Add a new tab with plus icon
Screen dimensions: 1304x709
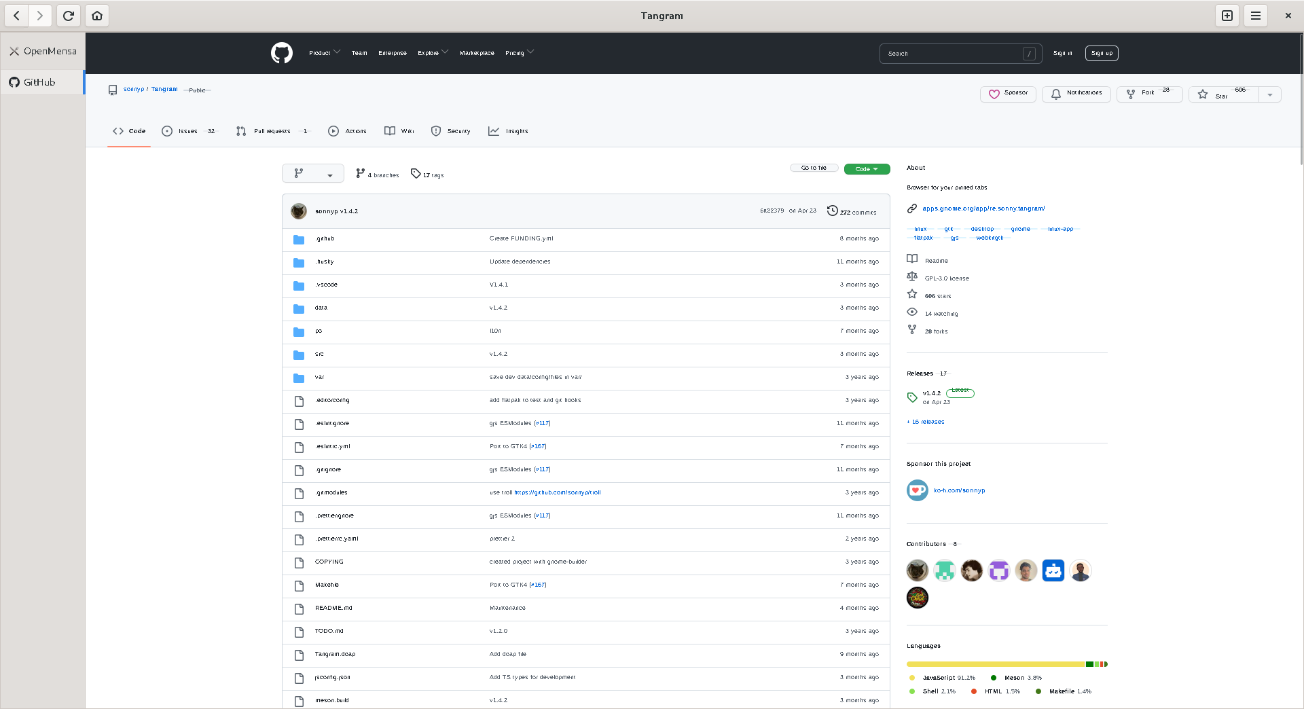pyautogui.click(x=1227, y=16)
